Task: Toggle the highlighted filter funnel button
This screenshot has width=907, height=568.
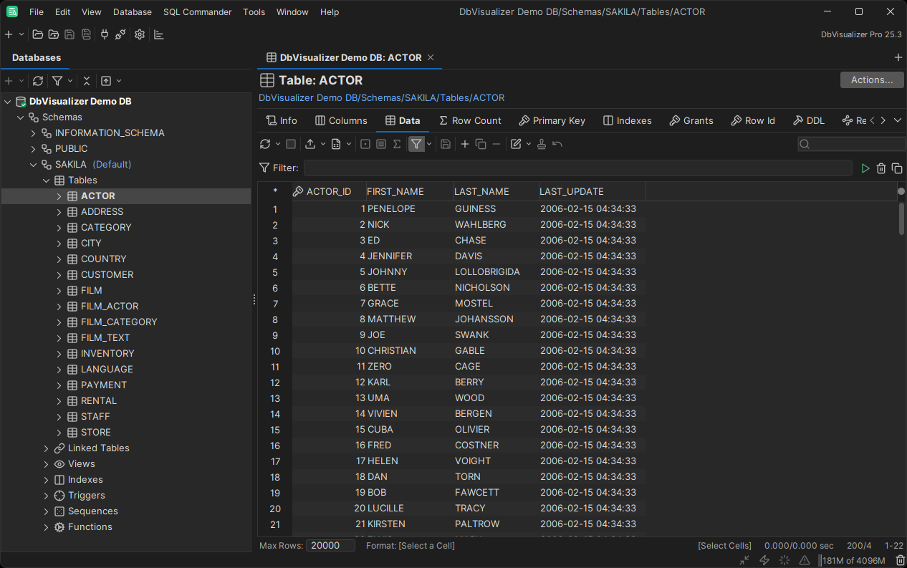Action: pyautogui.click(x=416, y=144)
